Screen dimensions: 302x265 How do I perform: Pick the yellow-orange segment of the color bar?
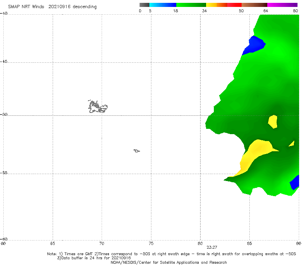click(x=216, y=5)
